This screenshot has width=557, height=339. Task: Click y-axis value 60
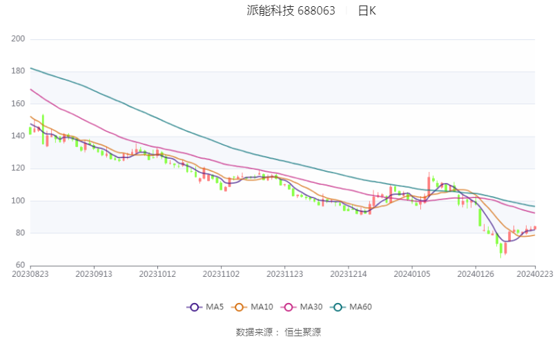[20, 265]
